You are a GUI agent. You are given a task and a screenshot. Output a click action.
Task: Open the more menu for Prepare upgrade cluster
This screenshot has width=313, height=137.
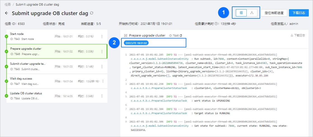coord(102,51)
